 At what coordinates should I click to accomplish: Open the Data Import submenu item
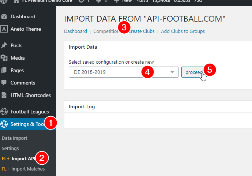[15, 138]
